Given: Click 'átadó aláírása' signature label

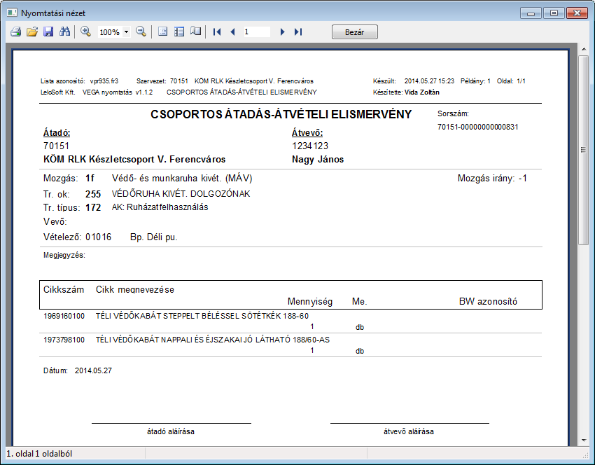Looking at the screenshot, I should (x=171, y=431).
